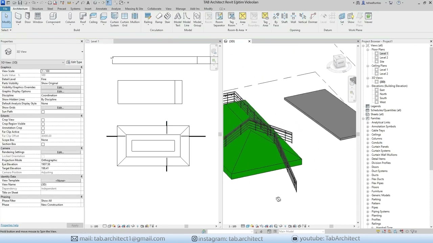Click the Edit Type button
Screen dimensions: 433x243
tap(74, 62)
